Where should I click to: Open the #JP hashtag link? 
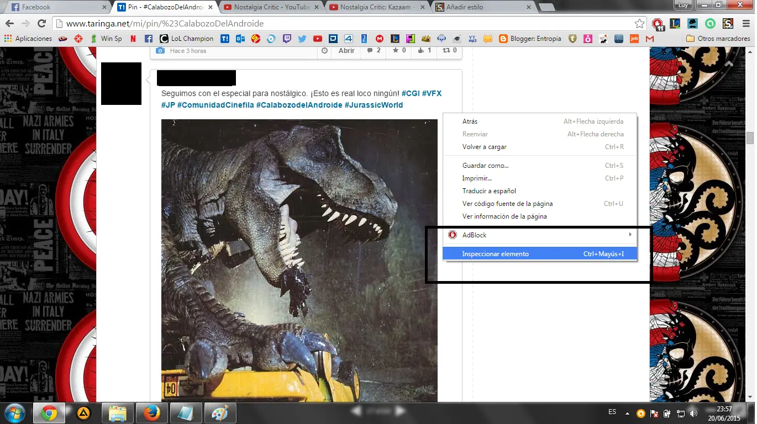(x=168, y=105)
